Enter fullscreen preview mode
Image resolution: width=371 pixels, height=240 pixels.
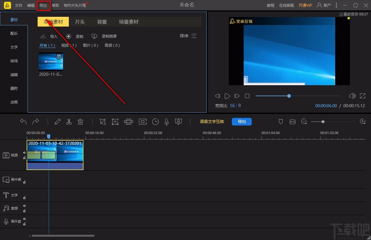click(362, 96)
